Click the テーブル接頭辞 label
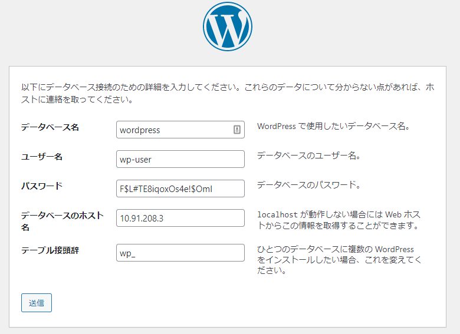This screenshot has width=460, height=334. coord(50,250)
